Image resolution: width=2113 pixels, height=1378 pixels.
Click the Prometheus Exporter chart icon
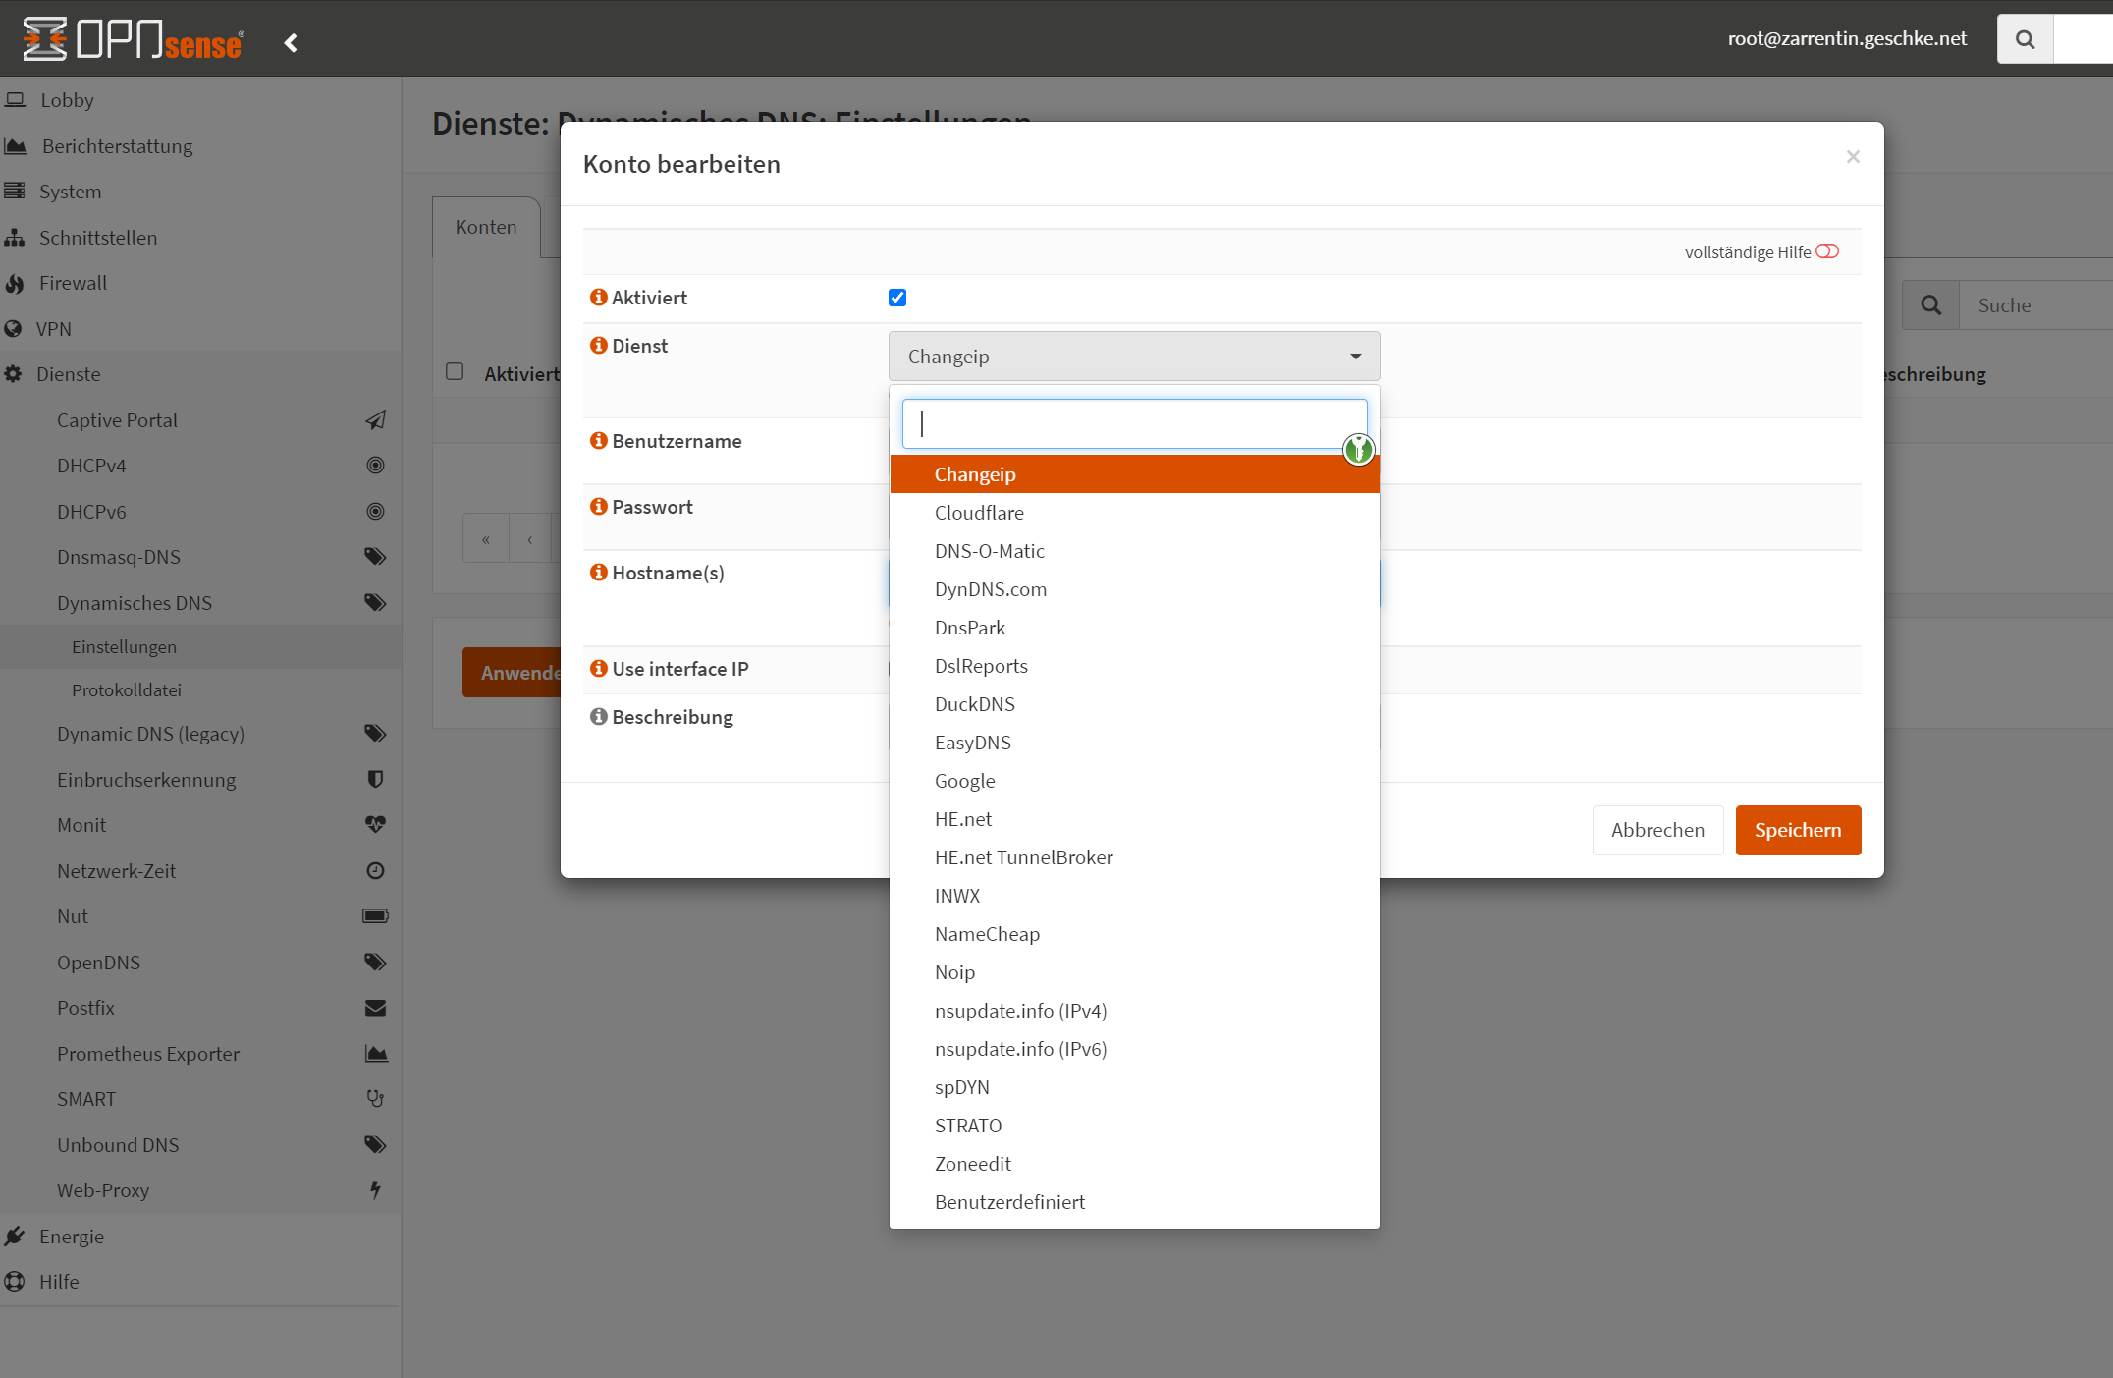pyautogui.click(x=376, y=1054)
